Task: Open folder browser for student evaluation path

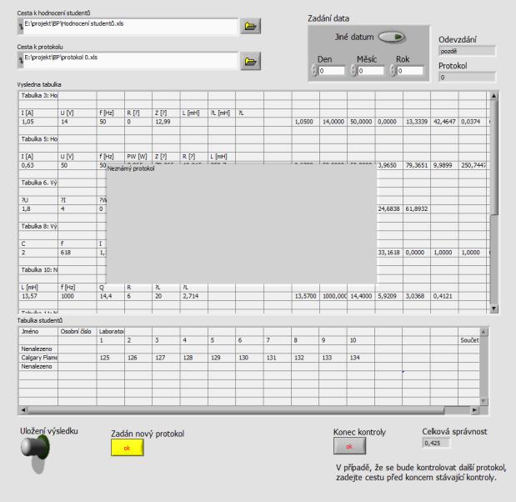Action: [x=250, y=26]
